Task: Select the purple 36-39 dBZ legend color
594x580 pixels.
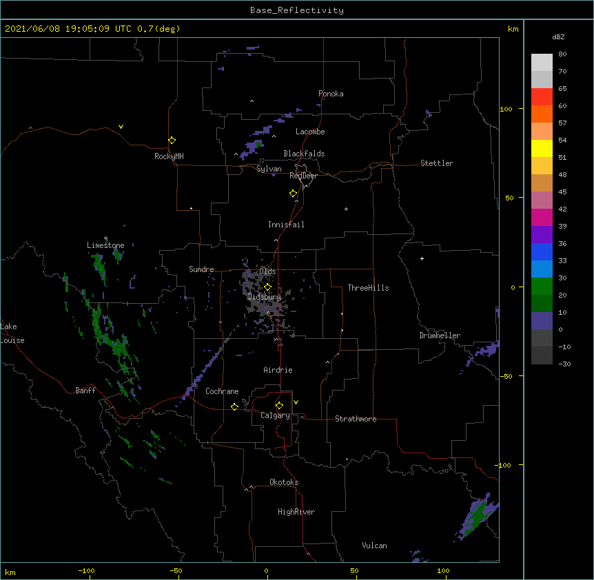Action: point(542,235)
